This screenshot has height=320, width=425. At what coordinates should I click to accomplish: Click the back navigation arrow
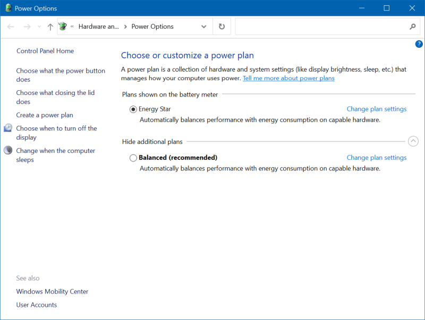point(11,26)
